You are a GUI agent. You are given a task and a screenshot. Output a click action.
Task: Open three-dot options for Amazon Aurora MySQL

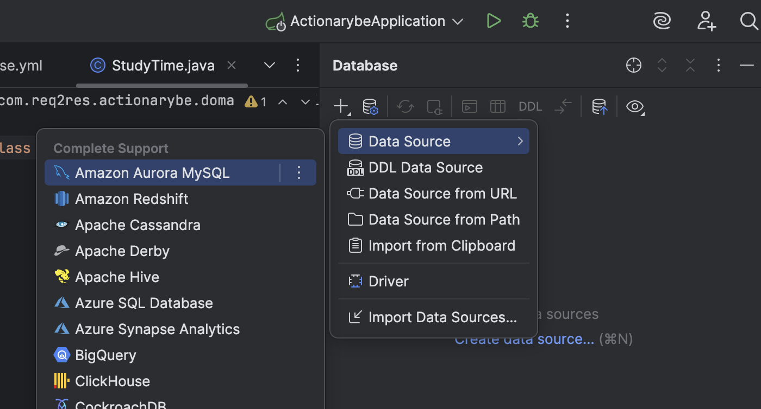click(298, 173)
